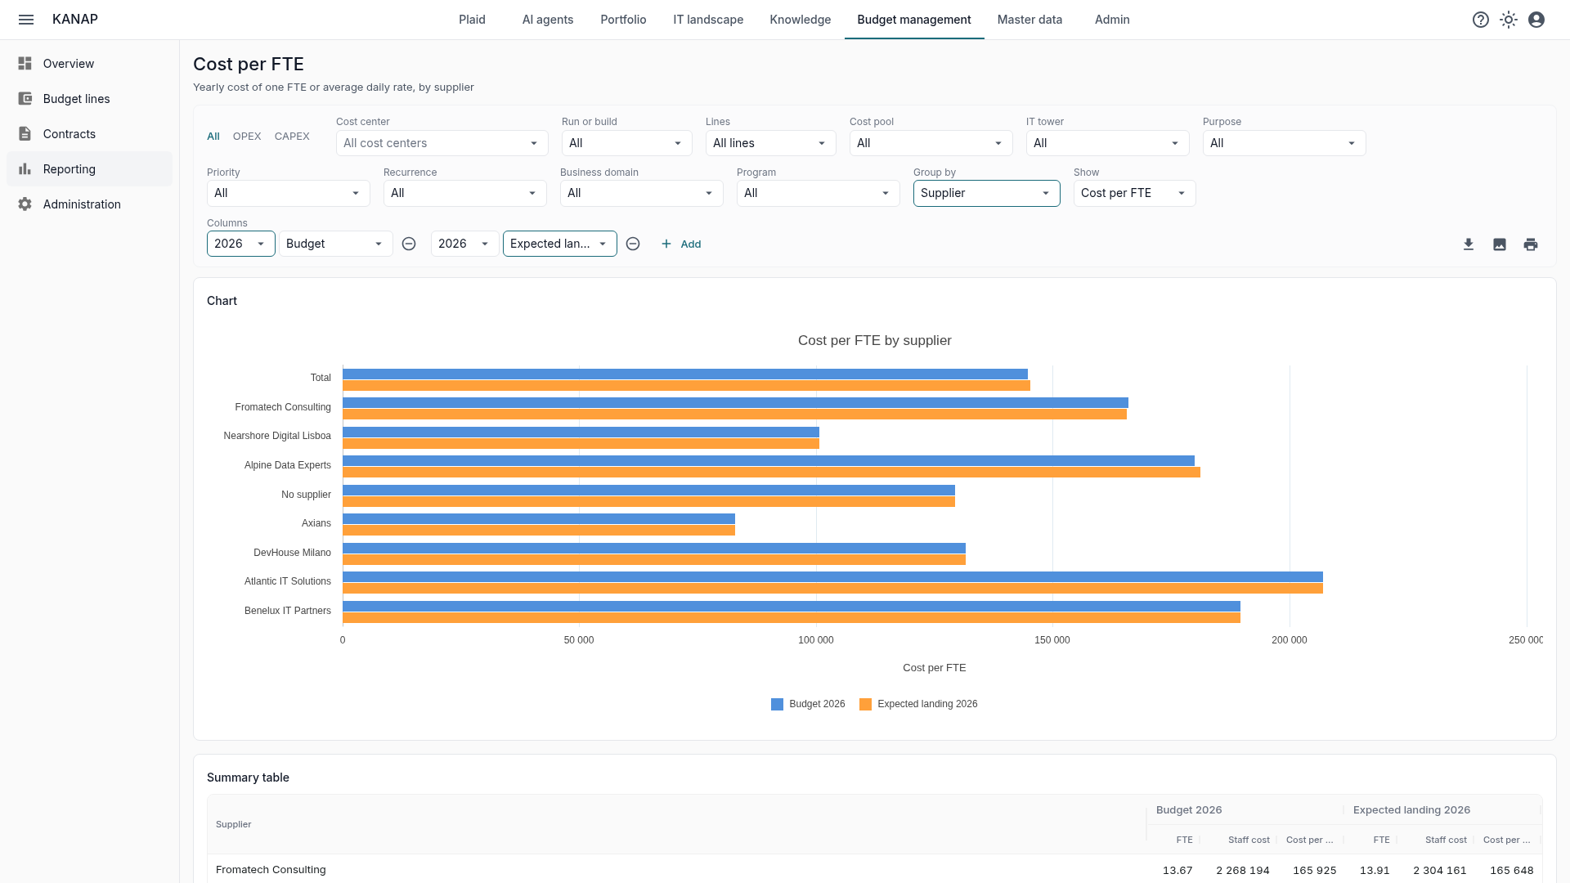Print the Cost per FTE report

click(x=1531, y=244)
